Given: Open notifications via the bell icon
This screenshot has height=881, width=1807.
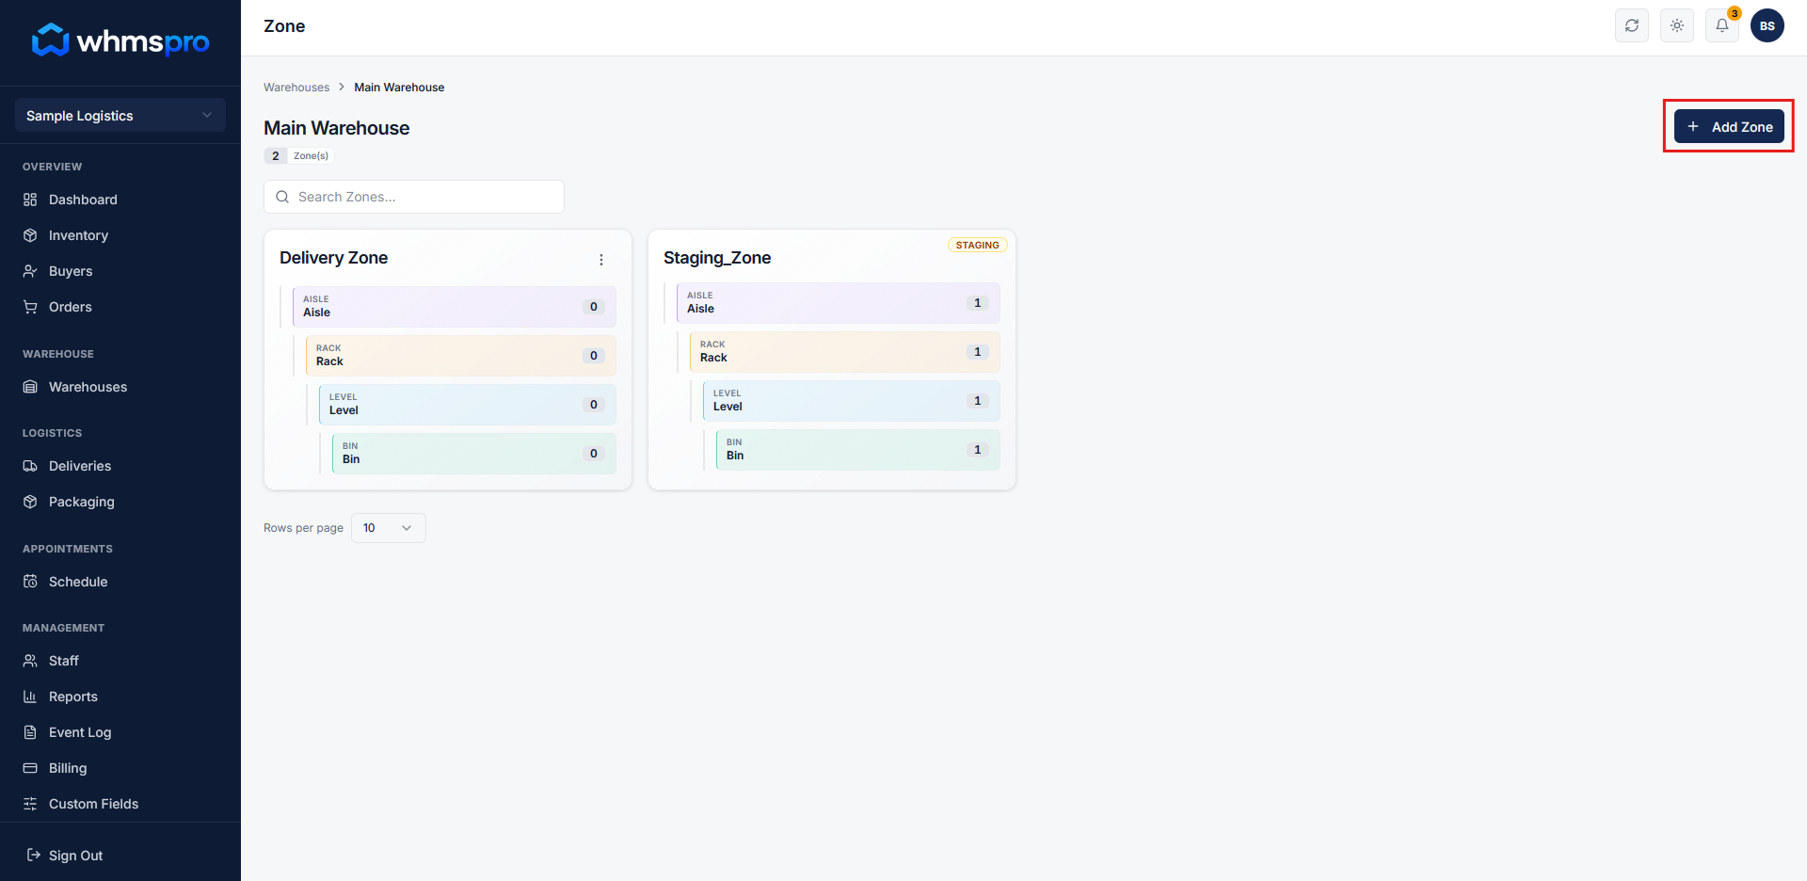Looking at the screenshot, I should coord(1722,25).
